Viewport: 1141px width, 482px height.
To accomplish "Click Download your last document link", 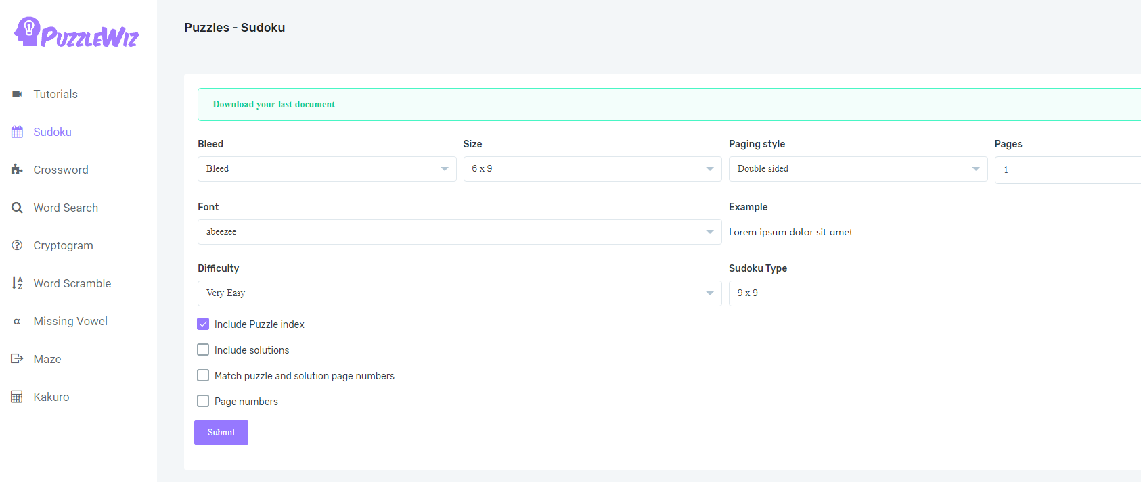I will pyautogui.click(x=274, y=104).
